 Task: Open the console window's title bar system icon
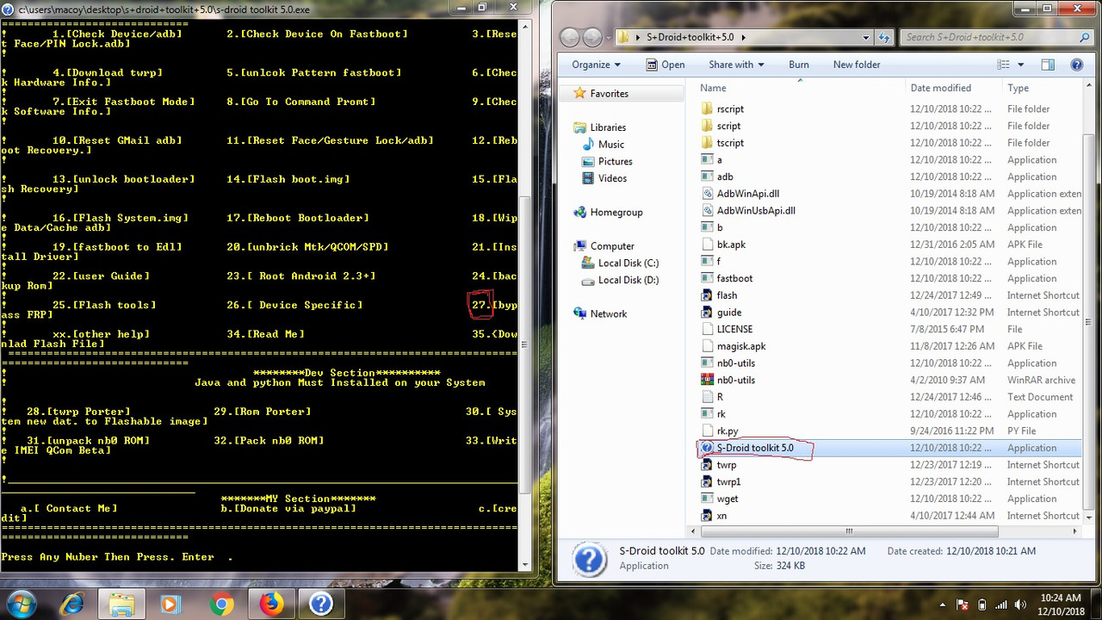point(9,9)
